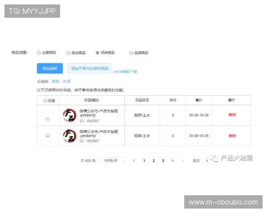Click 男装/上衣 cell in the stock 9 row
The image size is (267, 213).
[142, 115]
